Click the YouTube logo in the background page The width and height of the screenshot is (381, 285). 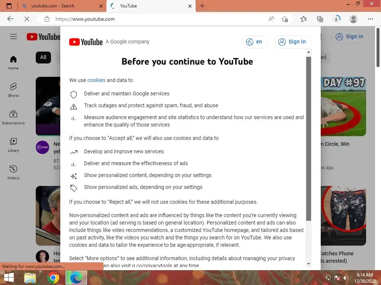43,37
